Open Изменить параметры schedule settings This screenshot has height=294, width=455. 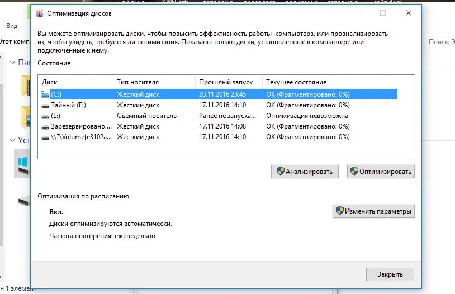373,211
